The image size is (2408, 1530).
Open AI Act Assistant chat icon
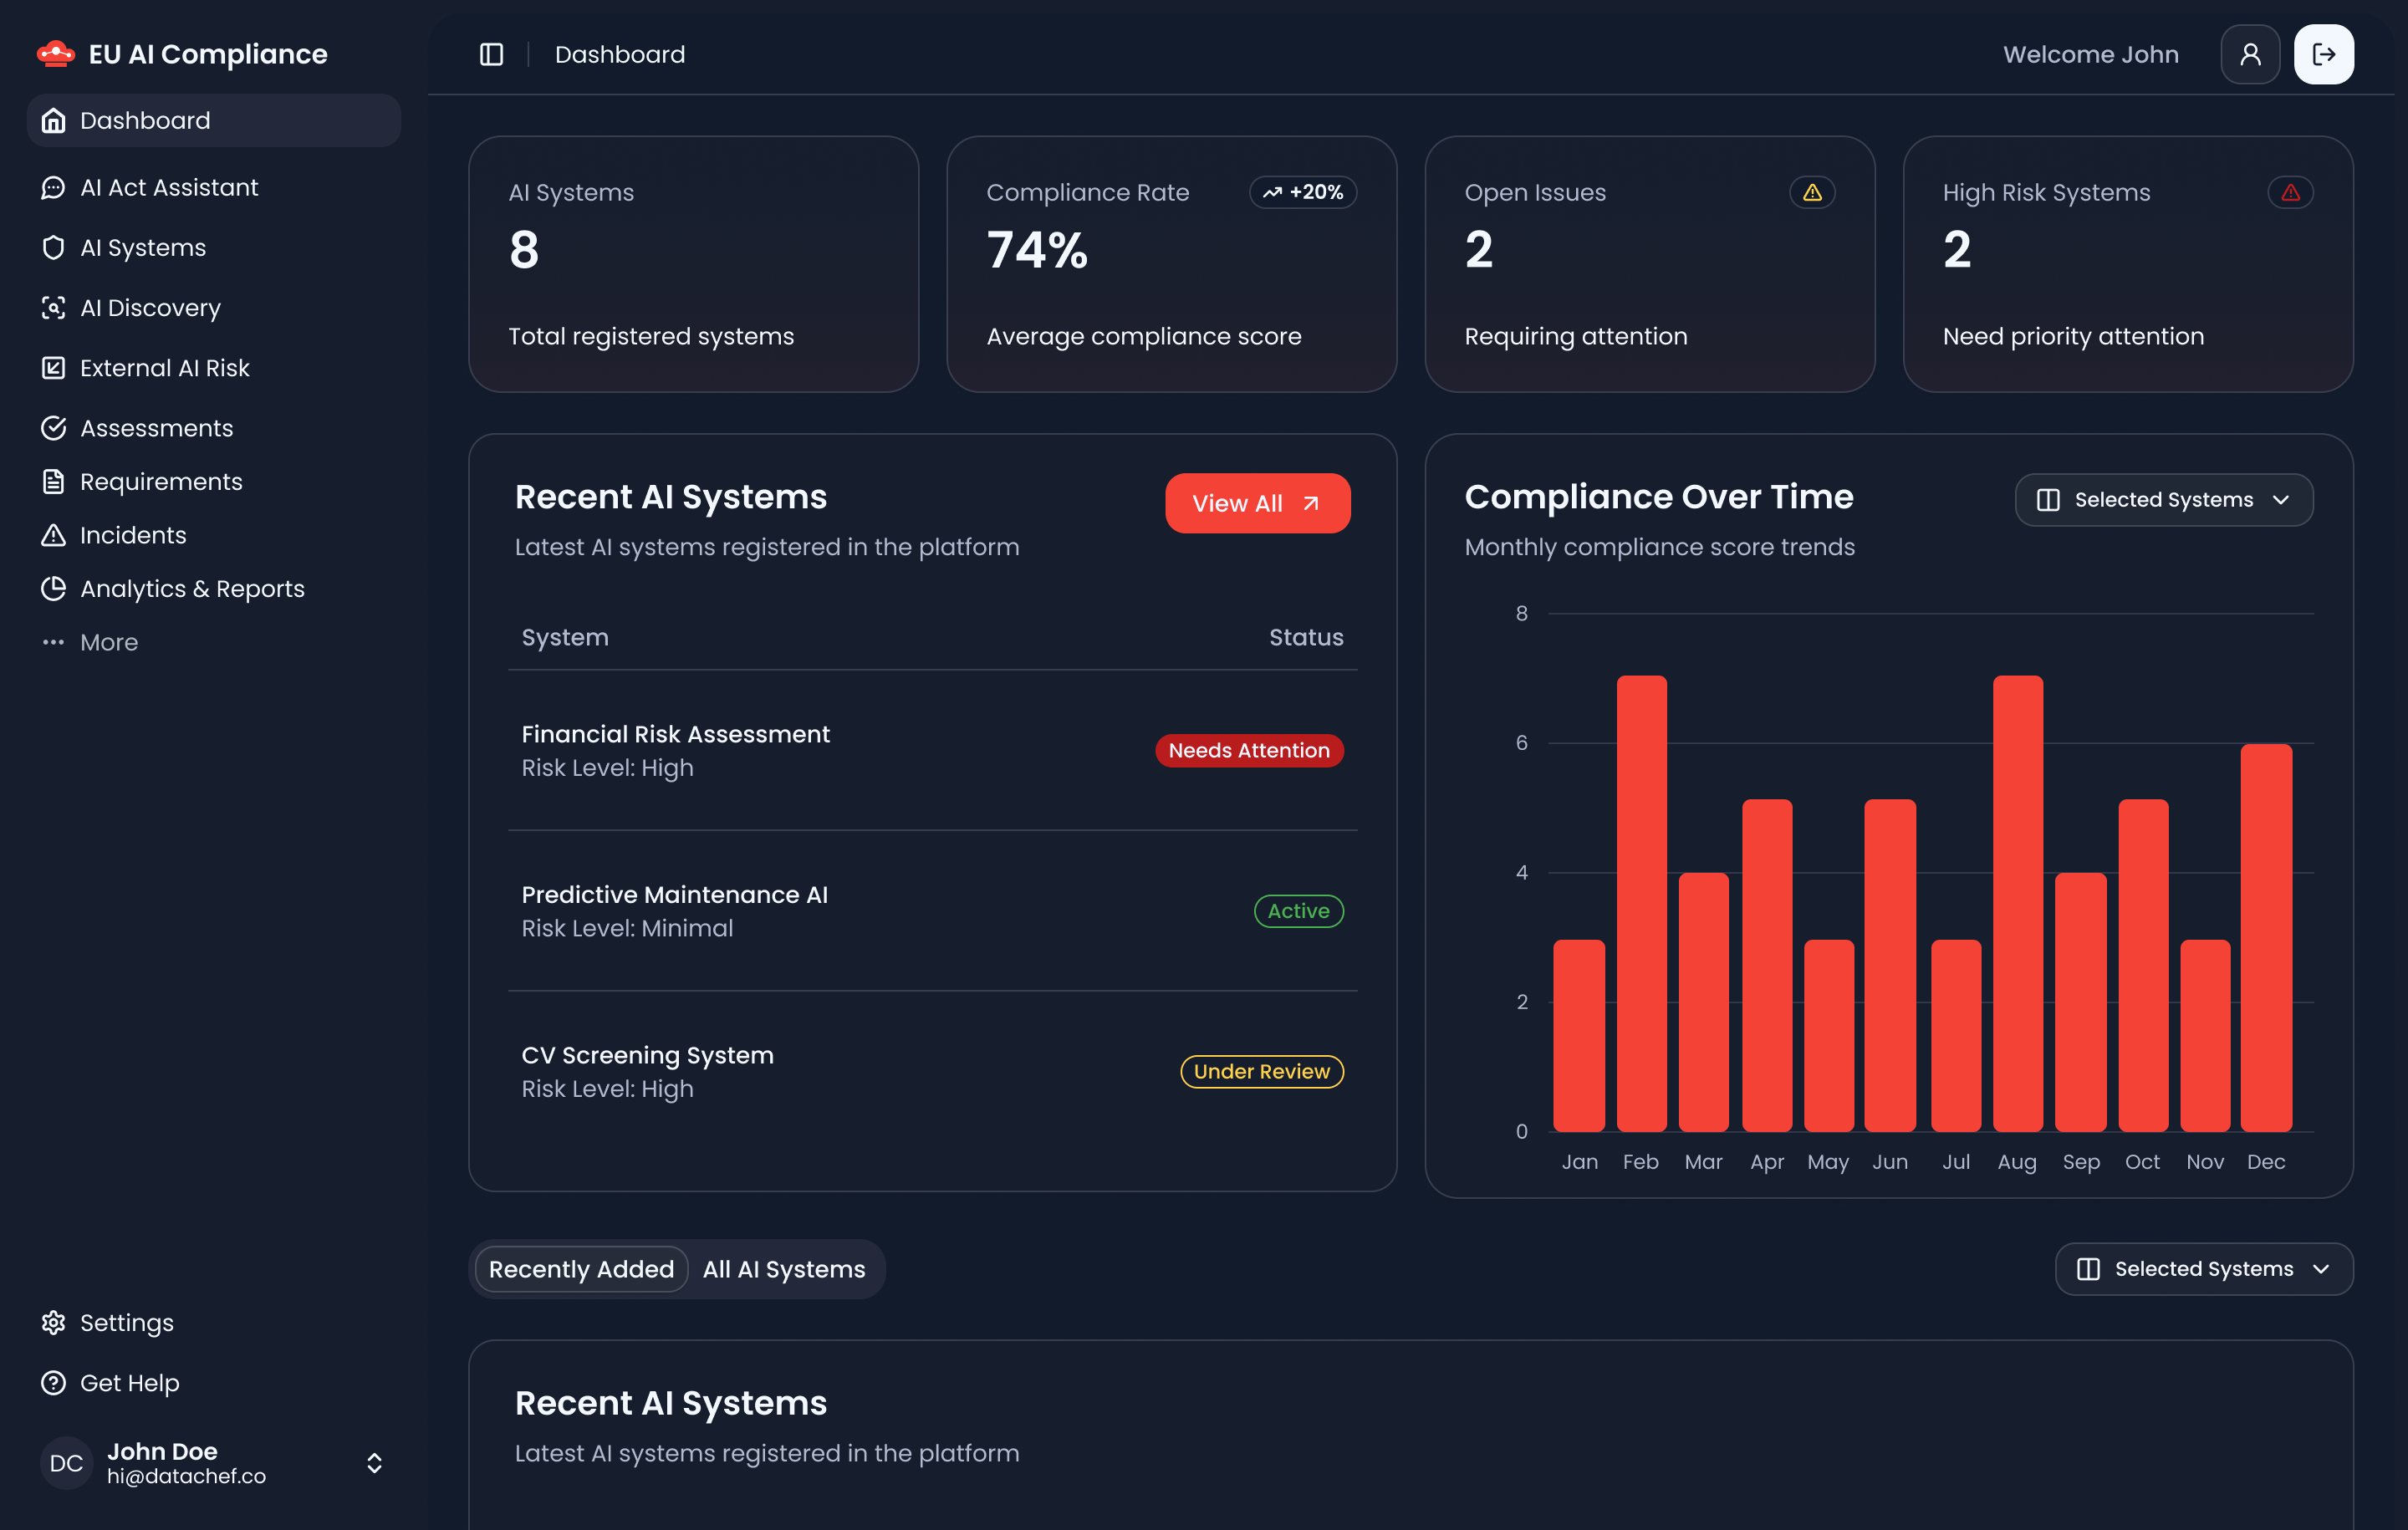coord(53,187)
